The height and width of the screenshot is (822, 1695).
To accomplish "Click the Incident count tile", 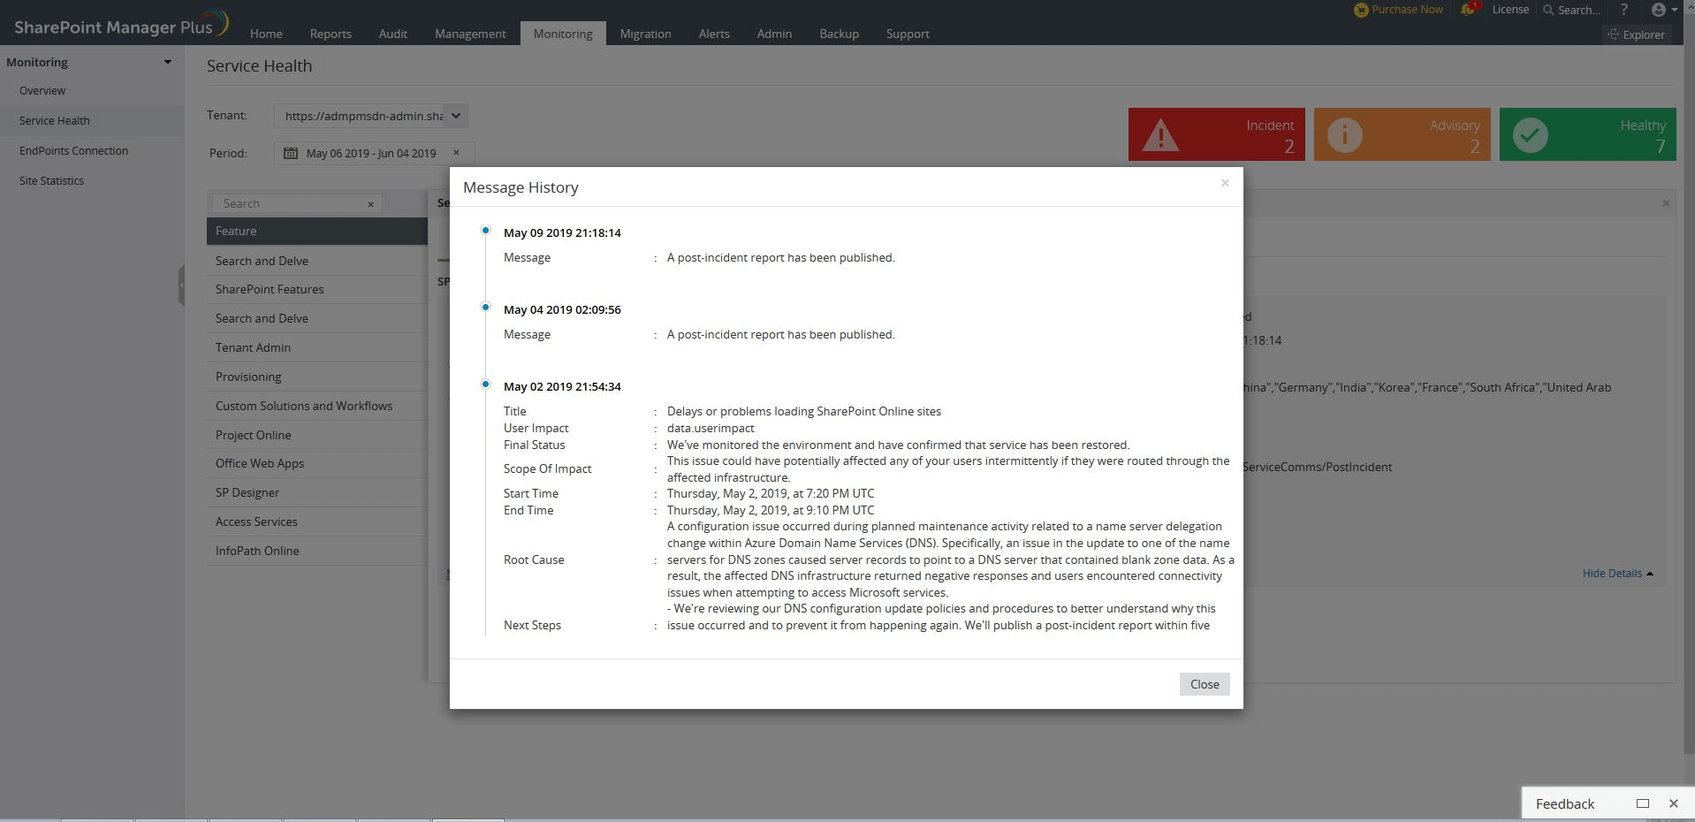I will (x=1217, y=134).
